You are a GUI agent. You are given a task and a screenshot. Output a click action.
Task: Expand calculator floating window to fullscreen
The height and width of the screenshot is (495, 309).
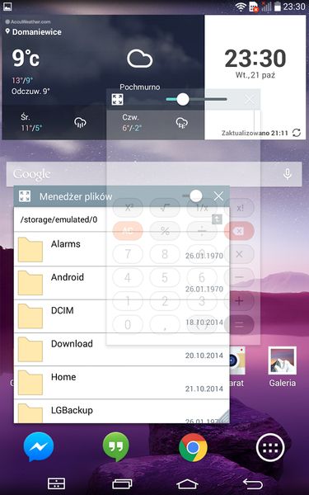117,100
